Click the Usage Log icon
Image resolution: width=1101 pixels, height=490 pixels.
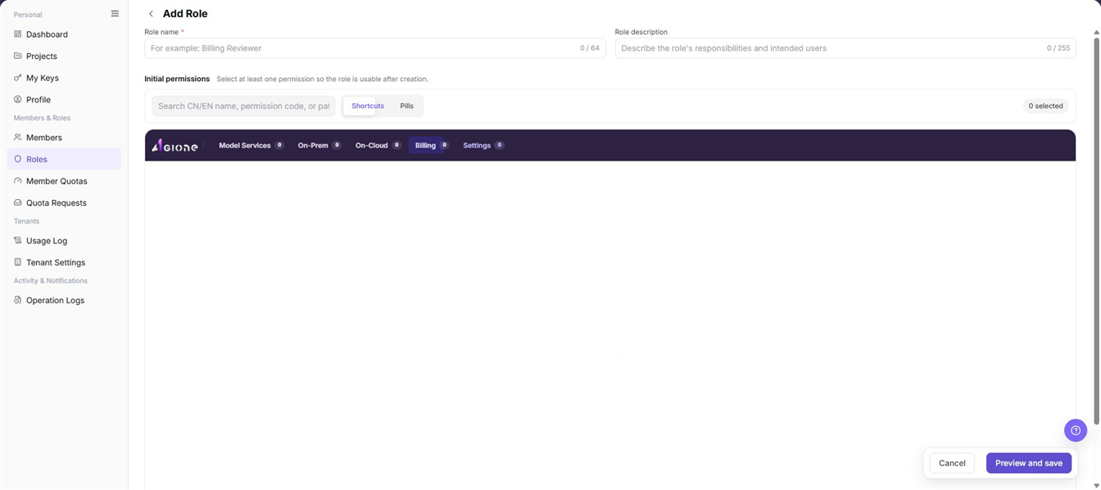tap(18, 241)
